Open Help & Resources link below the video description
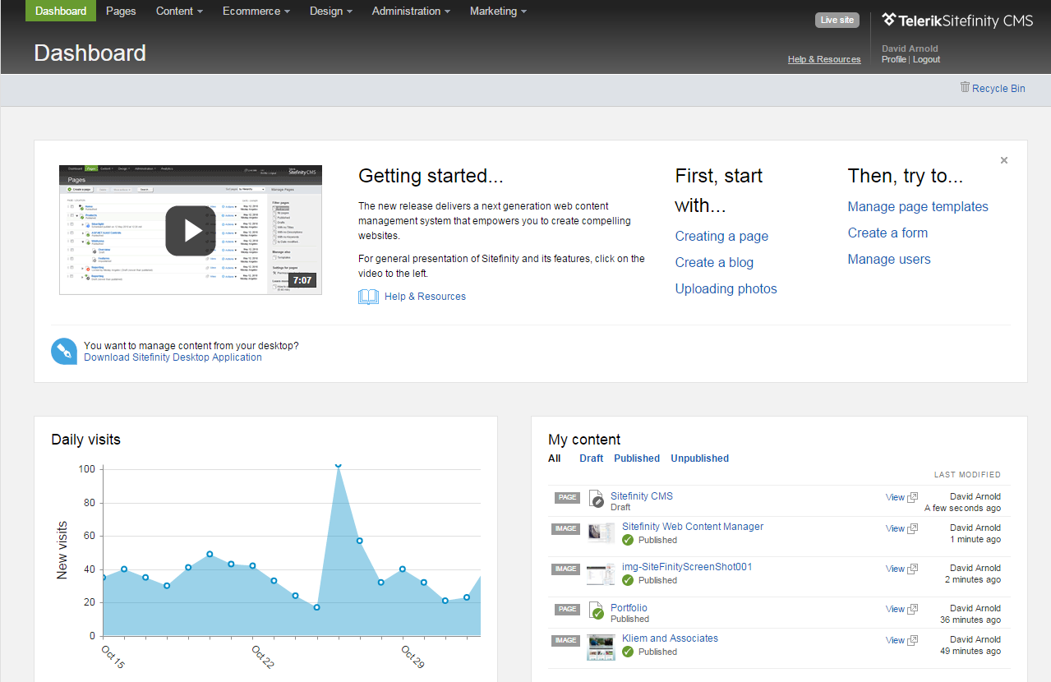The width and height of the screenshot is (1051, 682). click(425, 297)
